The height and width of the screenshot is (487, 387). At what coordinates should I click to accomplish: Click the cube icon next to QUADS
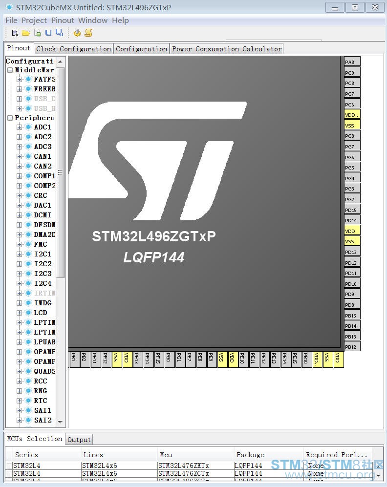(28, 371)
